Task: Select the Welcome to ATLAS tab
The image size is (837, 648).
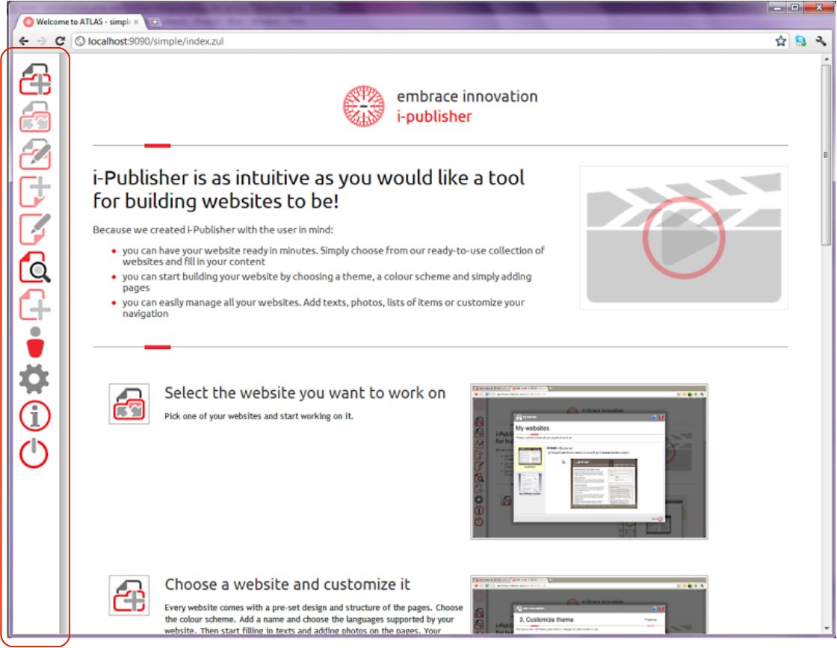Action: point(80,22)
